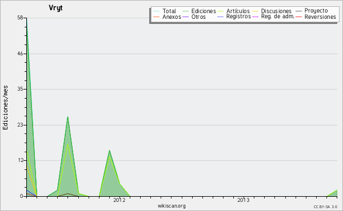Select the "Registros" legend entry

click(238, 17)
